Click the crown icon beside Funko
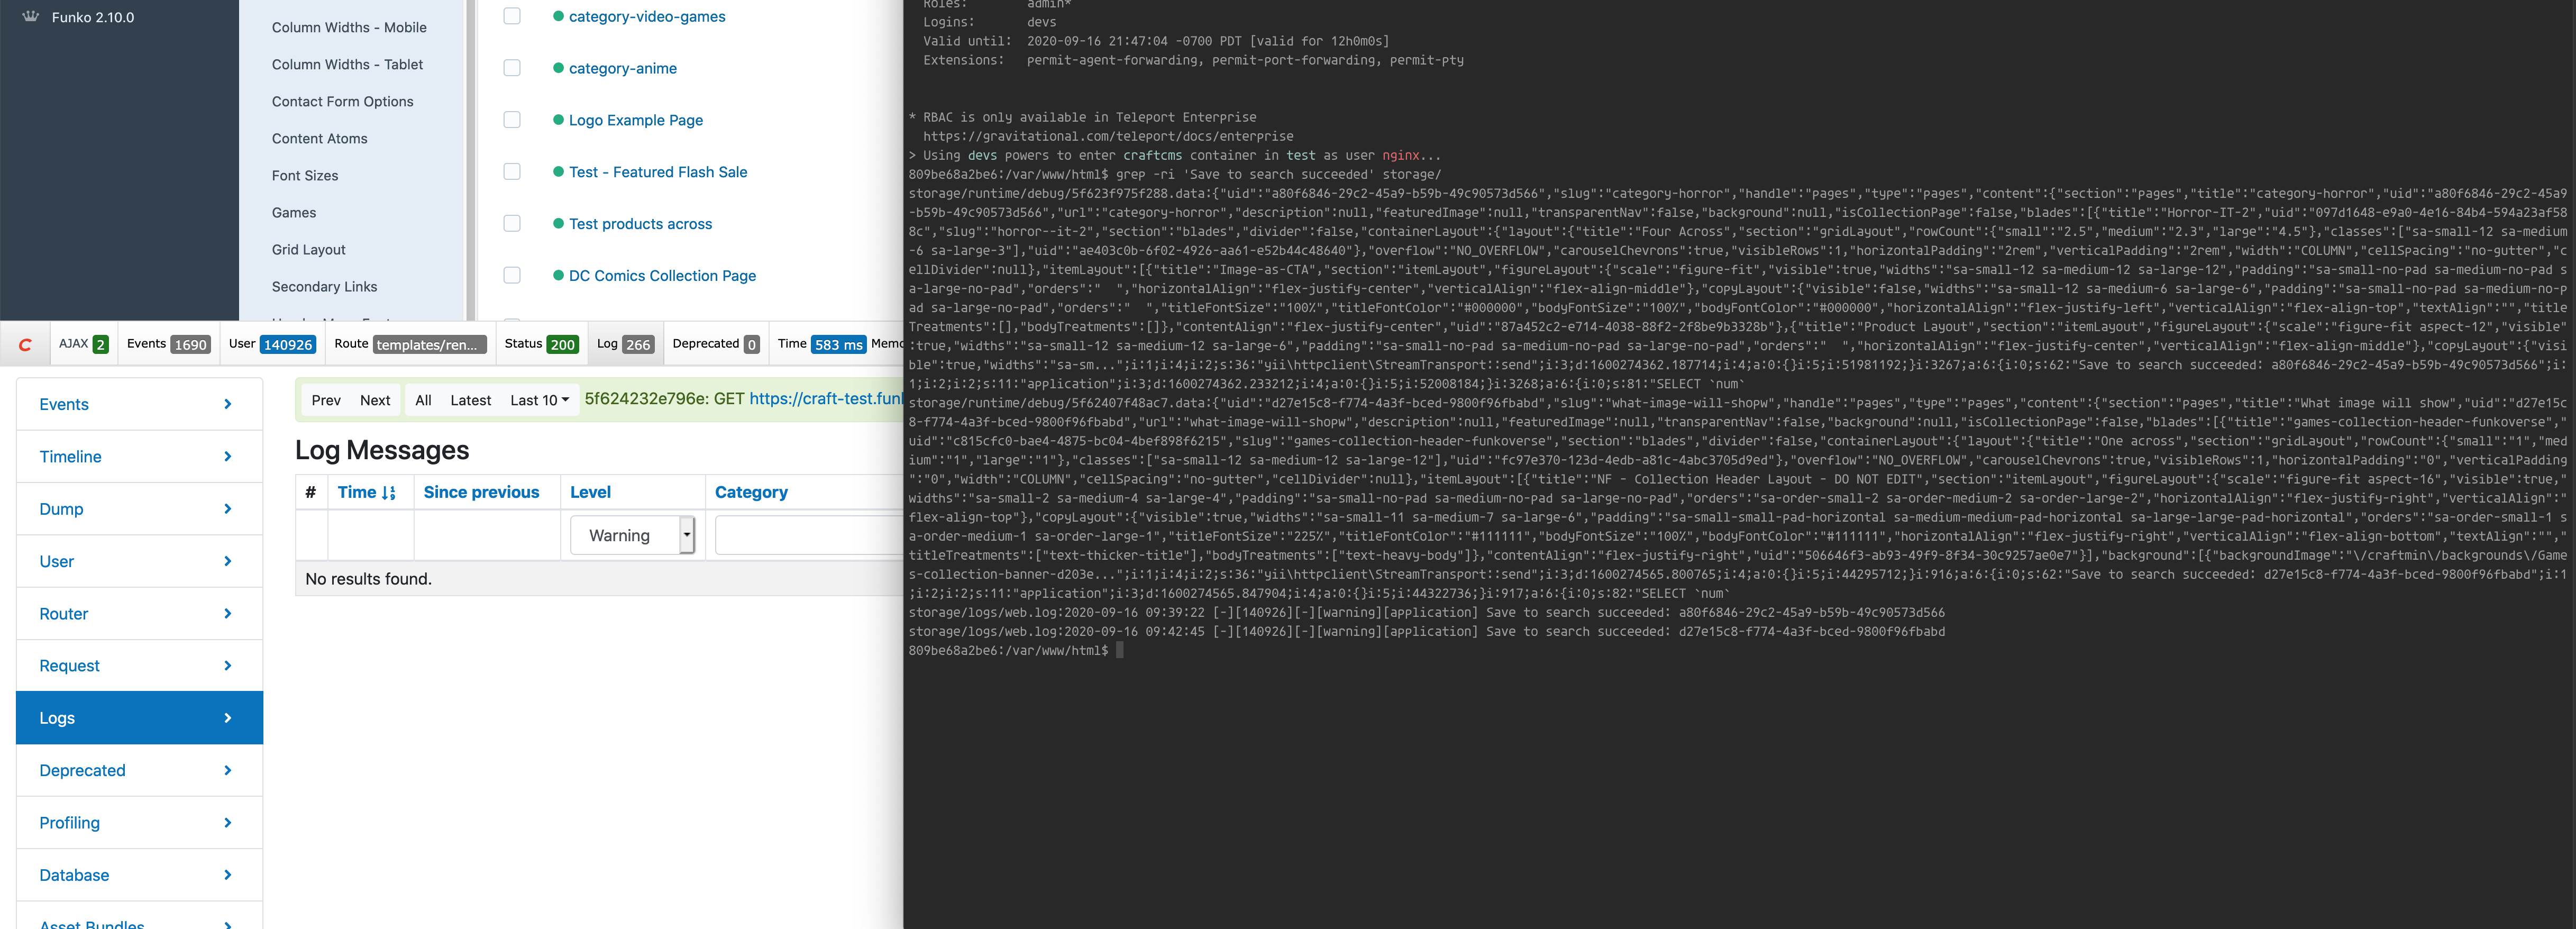Image resolution: width=2576 pixels, height=929 pixels. click(31, 17)
